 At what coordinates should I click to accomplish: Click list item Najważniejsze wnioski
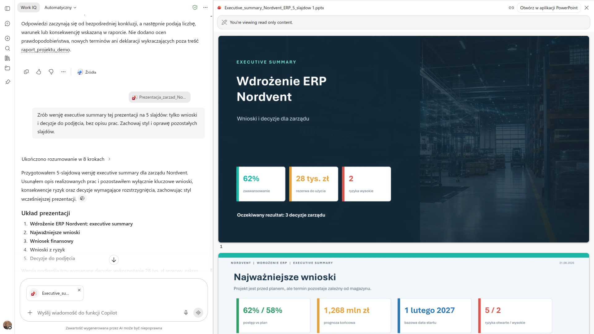click(x=55, y=232)
